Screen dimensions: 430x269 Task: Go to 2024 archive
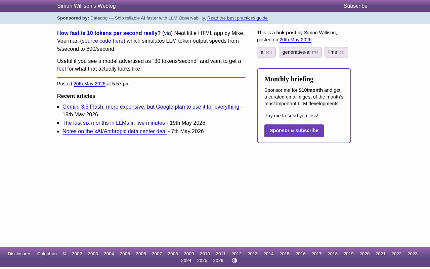186,261
